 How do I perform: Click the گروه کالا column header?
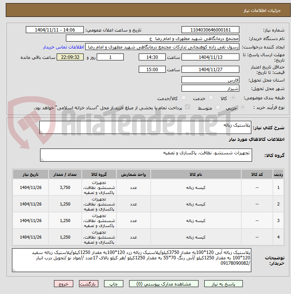tap(99, 175)
